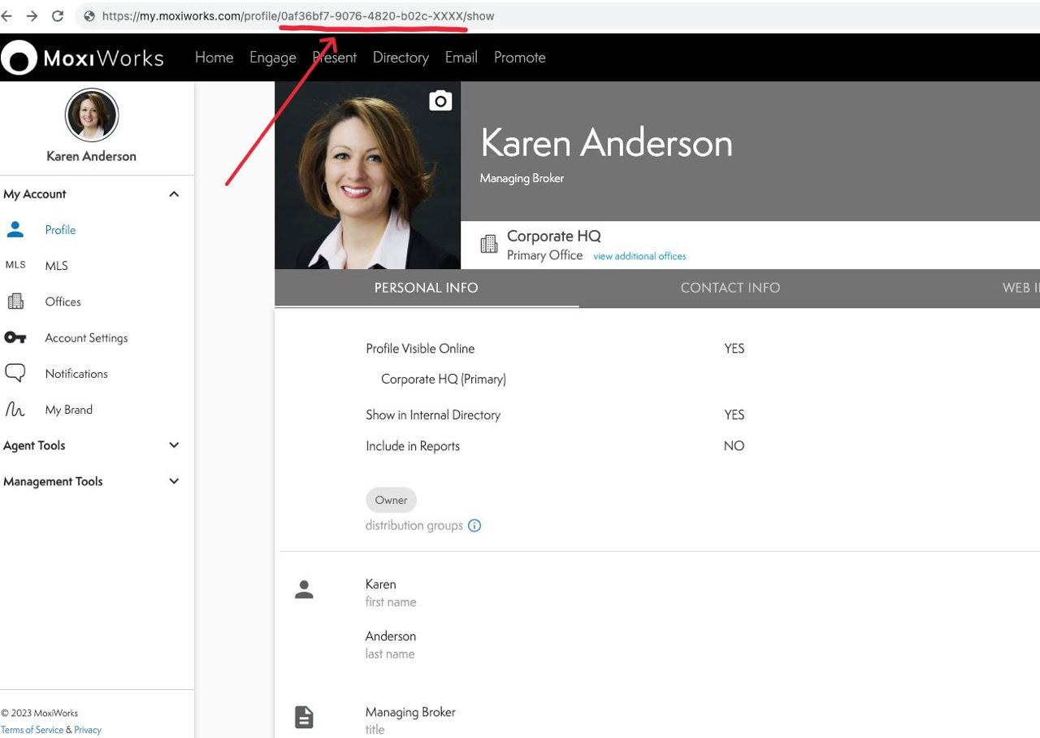
Task: Click the Offices building icon
Action: pos(15,302)
